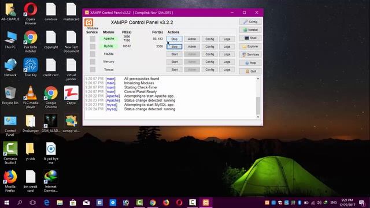The height and width of the screenshot is (208, 370).
Task: Toggle the Apache service checkbox
Action: 92,39
